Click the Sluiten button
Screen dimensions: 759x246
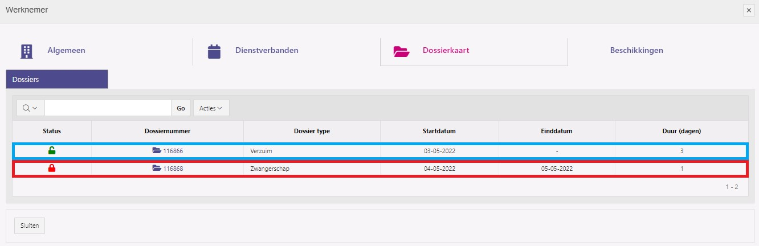coord(30,225)
